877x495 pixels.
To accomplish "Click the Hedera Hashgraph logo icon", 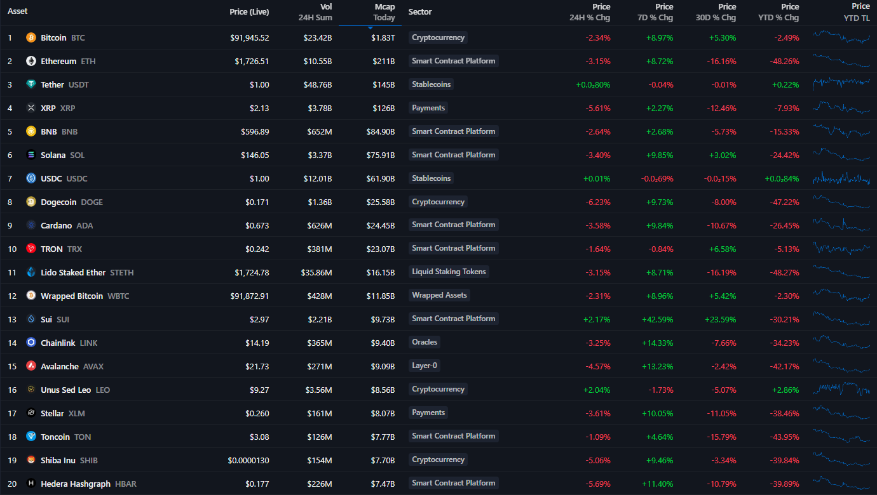I will 31,484.
